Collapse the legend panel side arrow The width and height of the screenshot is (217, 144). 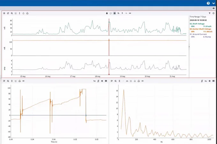point(189,47)
